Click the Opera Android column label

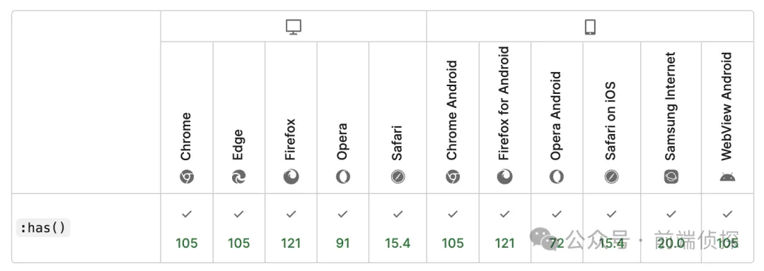coord(556,116)
